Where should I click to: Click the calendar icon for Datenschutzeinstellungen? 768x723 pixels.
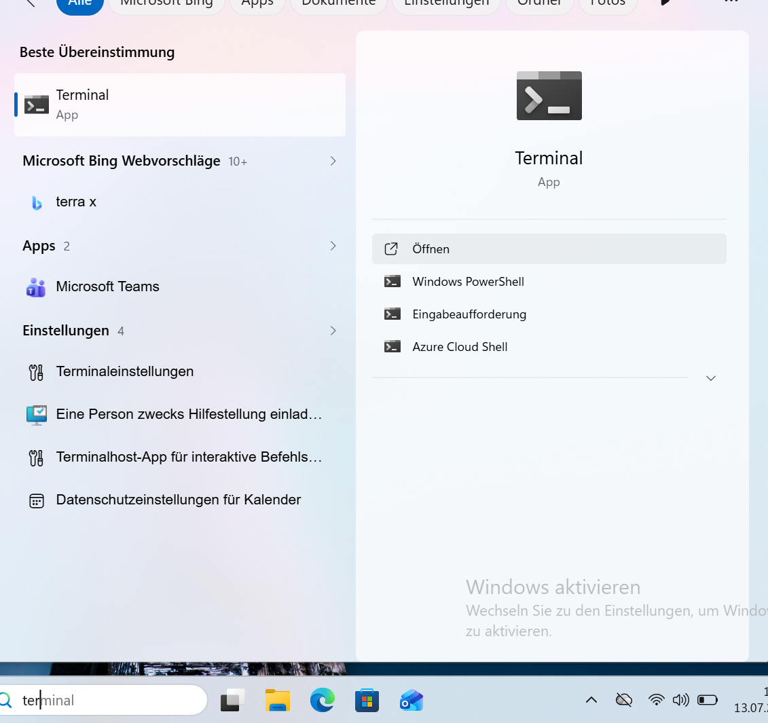coord(36,500)
